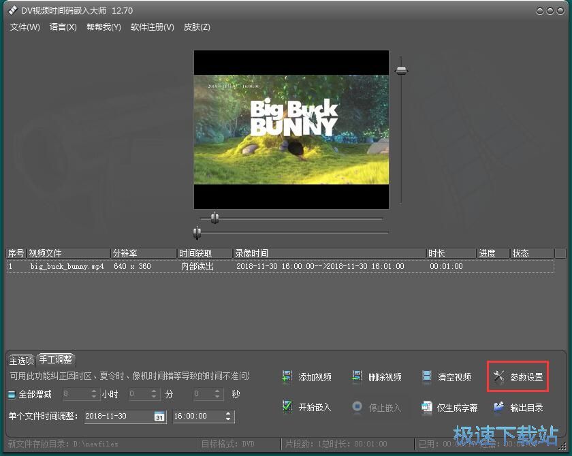Select the big_buck_bunny.mp4 row

pos(280,266)
